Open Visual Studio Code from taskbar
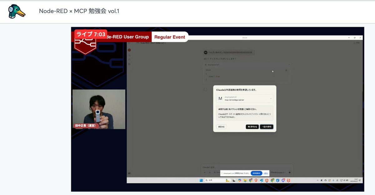 [x=261, y=180]
